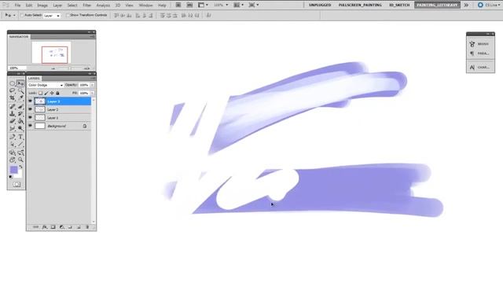The height and width of the screenshot is (283, 503).
Task: Select the Zoom tool at toolbox bottom
Action: (20, 160)
